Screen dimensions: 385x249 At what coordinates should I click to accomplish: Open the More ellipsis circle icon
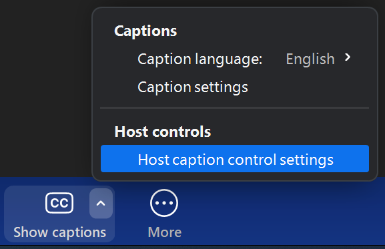(x=164, y=203)
